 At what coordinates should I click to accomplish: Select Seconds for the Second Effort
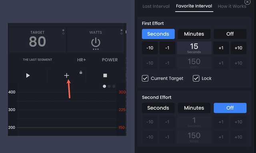(158, 108)
